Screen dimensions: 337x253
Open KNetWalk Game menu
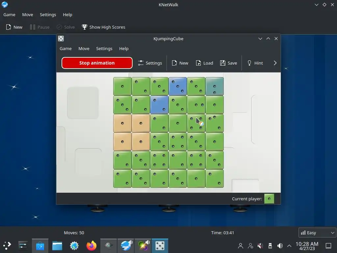pos(9,14)
